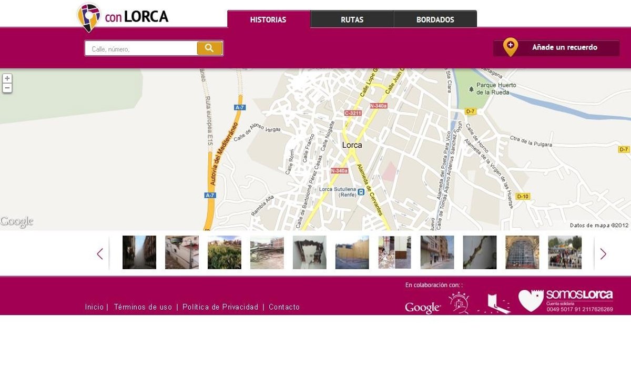Image resolution: width=631 pixels, height=366 pixels.
Task: Show previous thumbnails with left arrow
Action: pos(100,254)
